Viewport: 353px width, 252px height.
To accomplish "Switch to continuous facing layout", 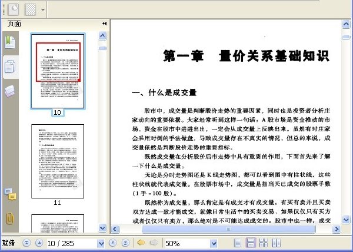I will tap(264, 243).
